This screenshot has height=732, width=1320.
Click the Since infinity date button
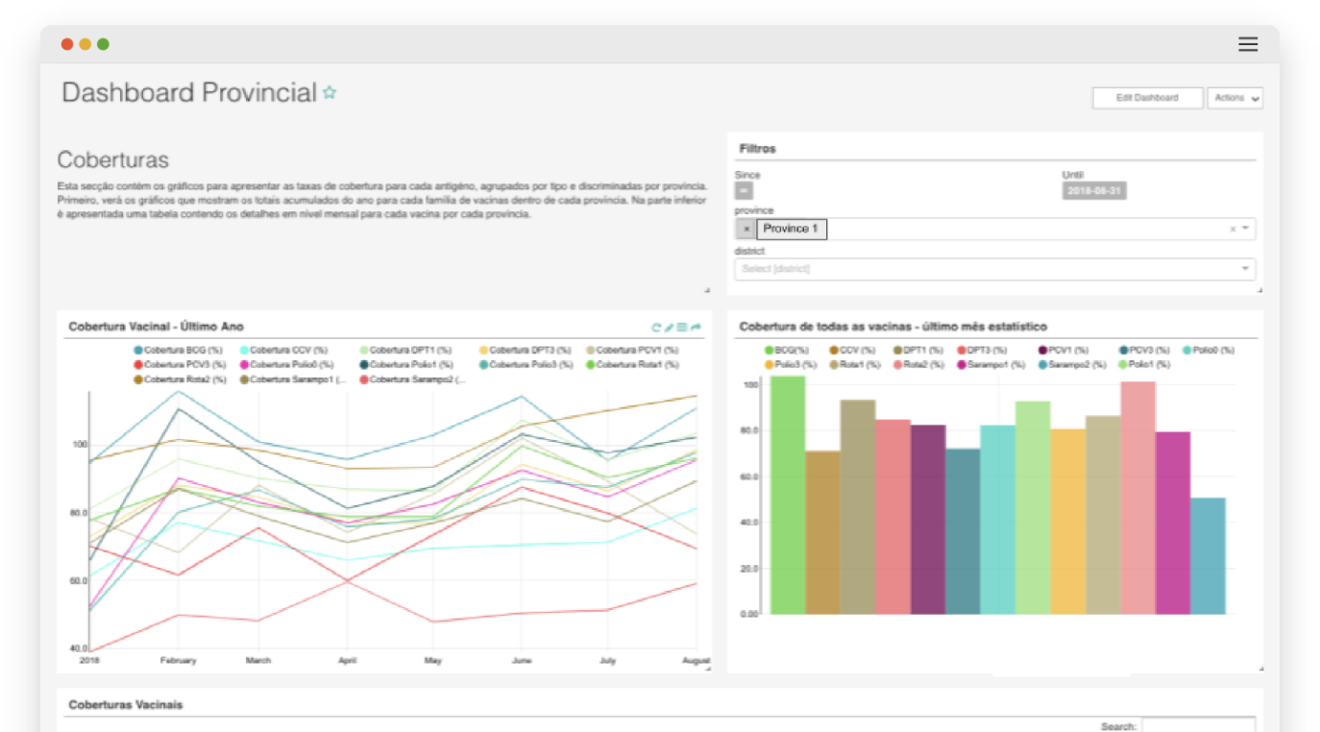coord(744,191)
